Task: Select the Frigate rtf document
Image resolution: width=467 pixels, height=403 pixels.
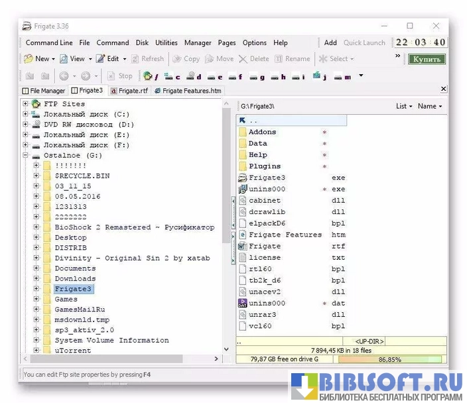Action: (x=263, y=246)
